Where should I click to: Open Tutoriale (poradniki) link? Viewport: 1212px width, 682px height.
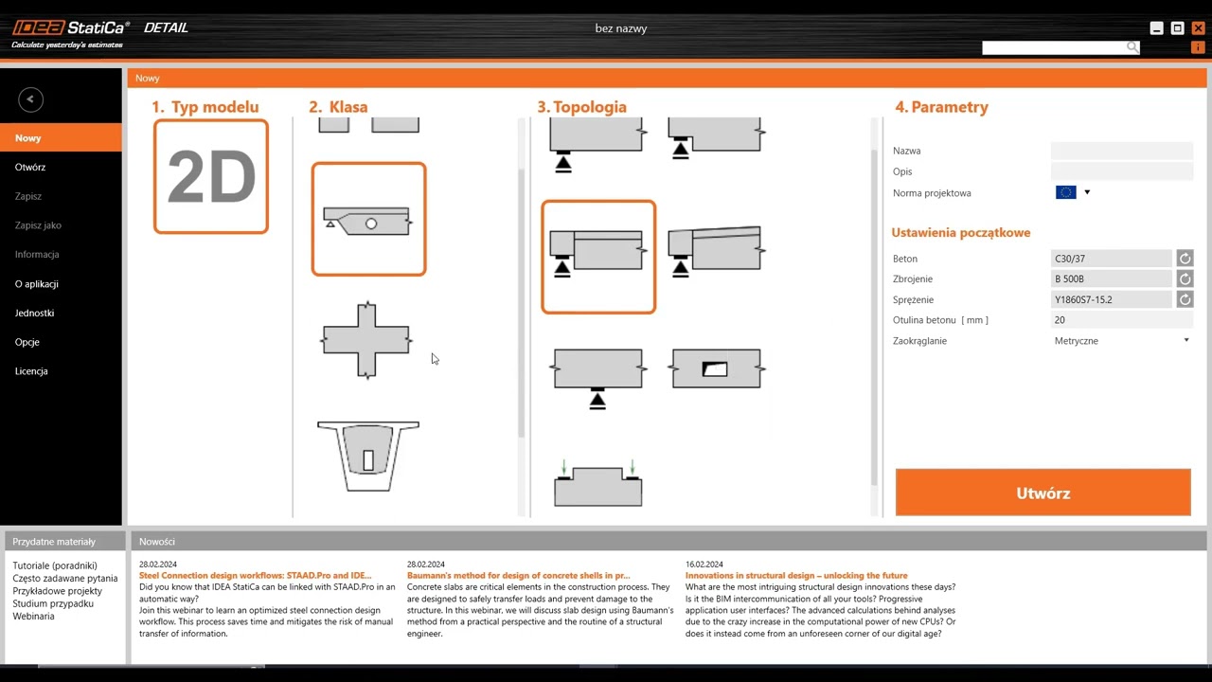pyautogui.click(x=55, y=565)
